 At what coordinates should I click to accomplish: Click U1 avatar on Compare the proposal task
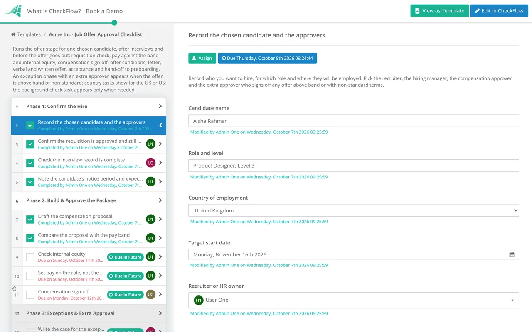tap(150, 238)
